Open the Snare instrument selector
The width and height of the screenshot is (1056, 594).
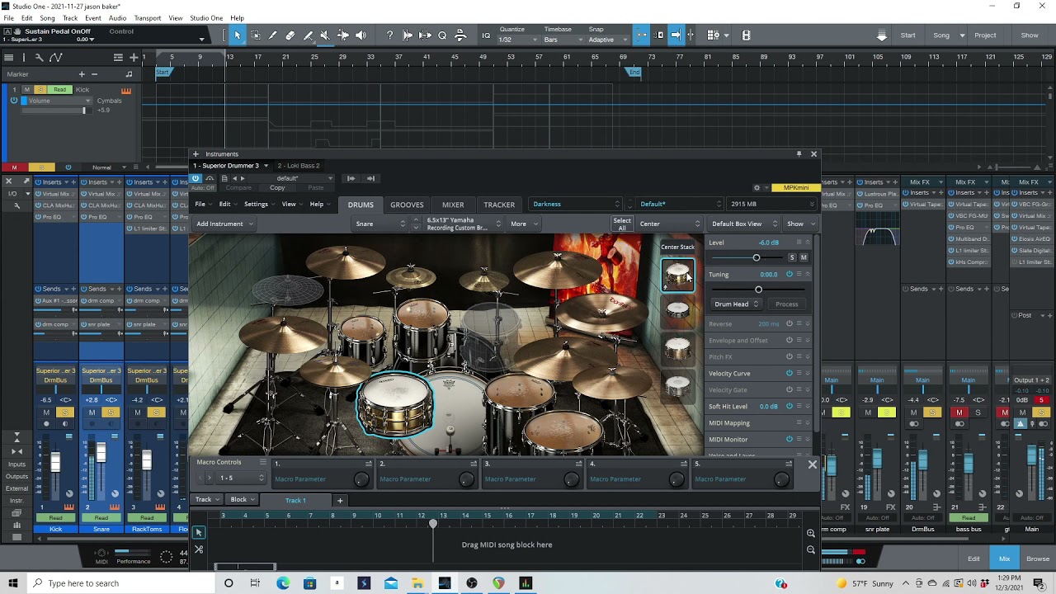(x=380, y=224)
